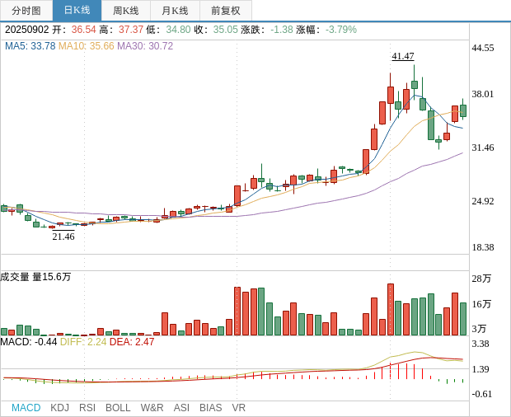
Task: Click the 3.38 MACD axis label
Action: [481, 344]
